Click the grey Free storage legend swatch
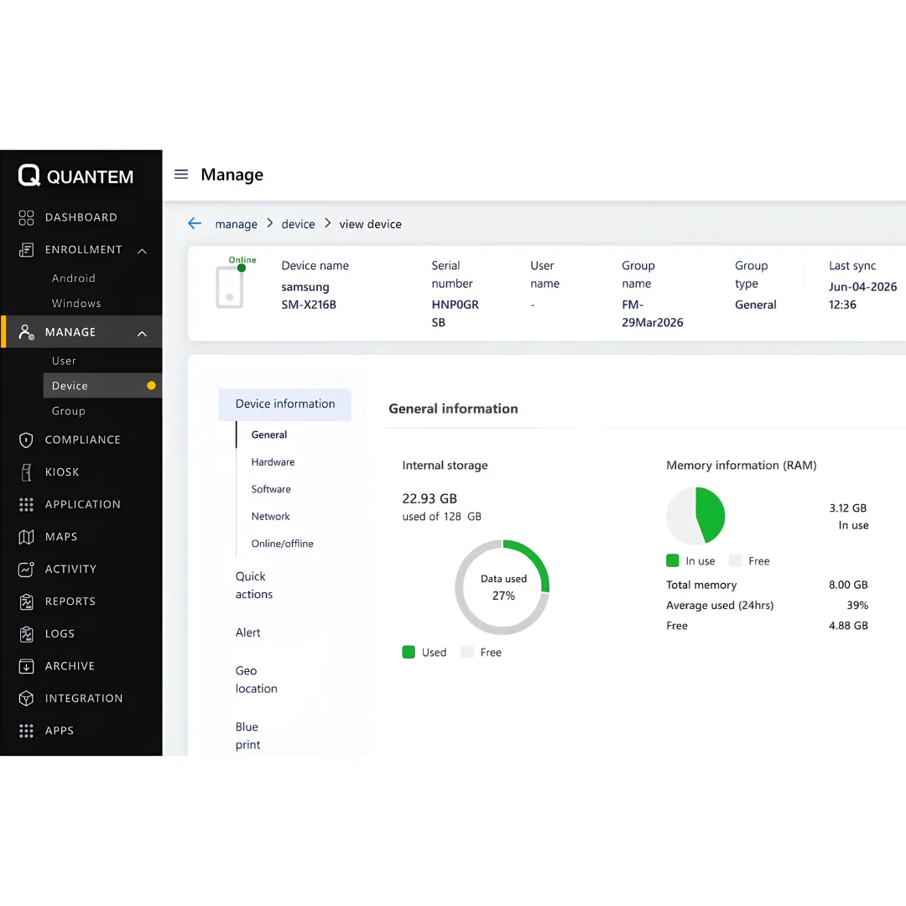Viewport: 906px width, 906px height. [467, 652]
